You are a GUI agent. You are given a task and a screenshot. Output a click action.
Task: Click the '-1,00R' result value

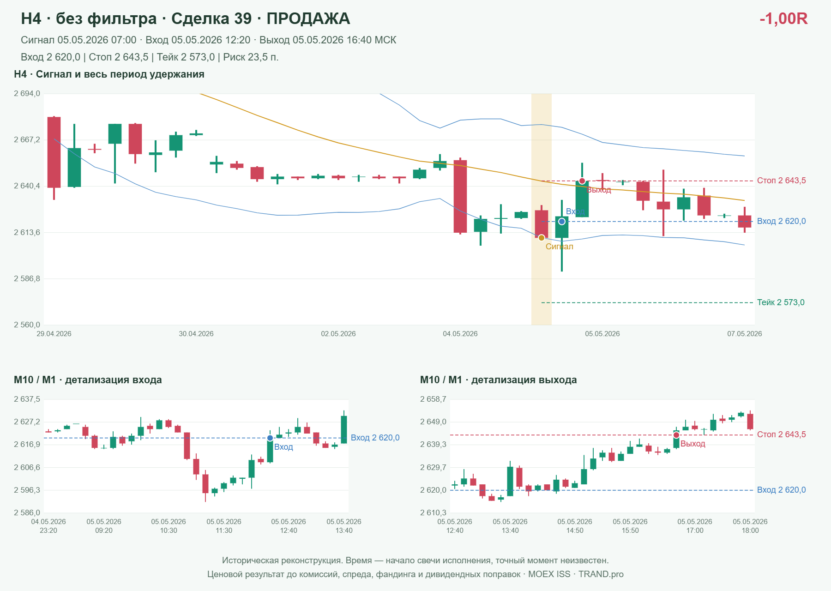[783, 19]
